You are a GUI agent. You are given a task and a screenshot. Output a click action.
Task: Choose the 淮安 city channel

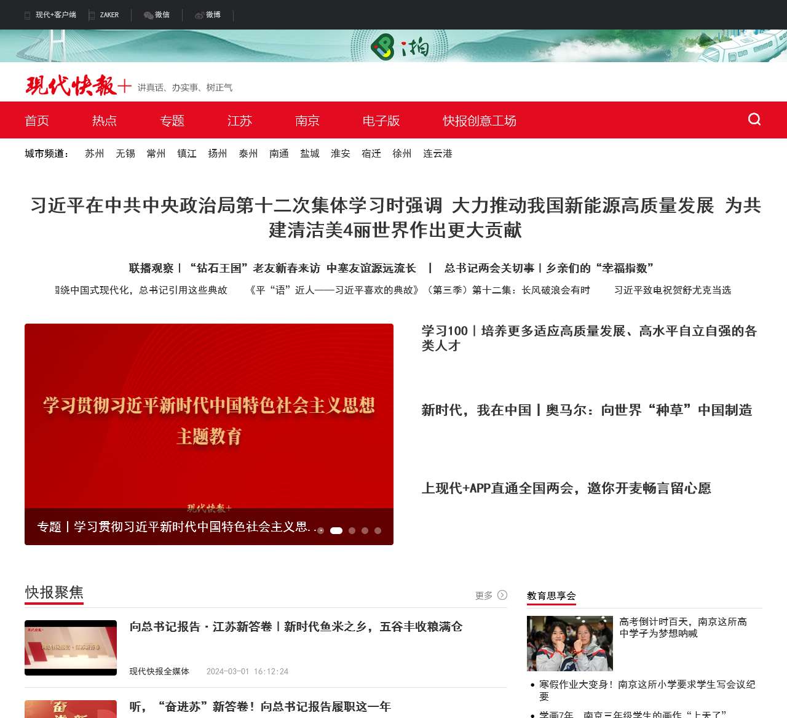[341, 154]
